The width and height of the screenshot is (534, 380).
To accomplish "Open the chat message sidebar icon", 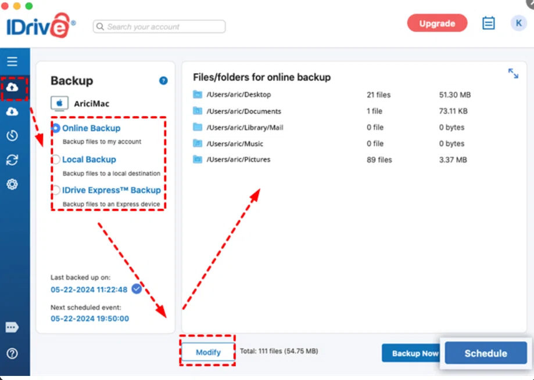I will [x=12, y=327].
